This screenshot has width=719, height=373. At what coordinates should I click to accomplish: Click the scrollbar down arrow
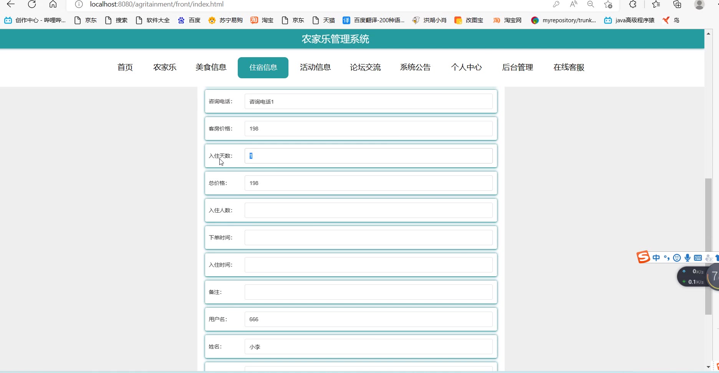[x=708, y=367]
